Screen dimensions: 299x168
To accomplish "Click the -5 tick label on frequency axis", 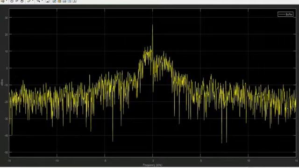I will (105, 161).
